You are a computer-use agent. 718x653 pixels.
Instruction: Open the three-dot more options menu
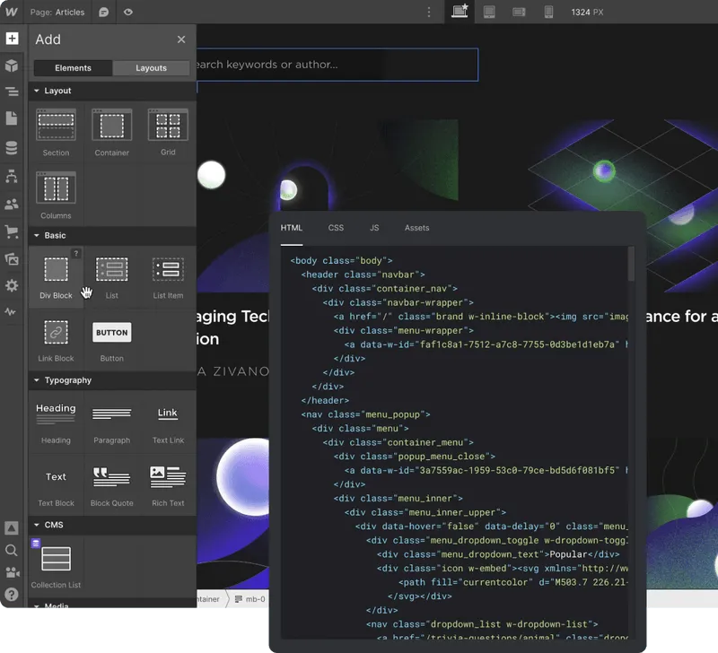coord(429,12)
